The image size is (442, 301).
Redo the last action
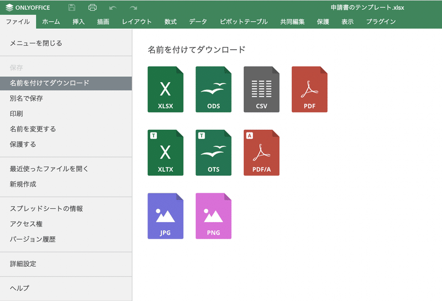(x=133, y=8)
